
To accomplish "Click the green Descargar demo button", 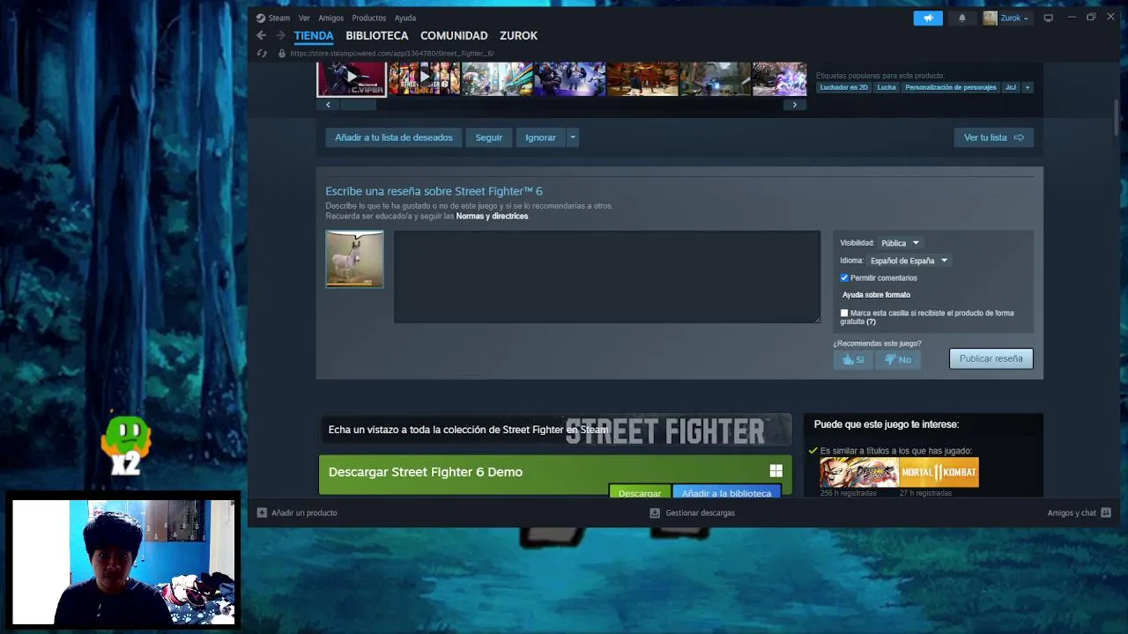I will tap(639, 492).
